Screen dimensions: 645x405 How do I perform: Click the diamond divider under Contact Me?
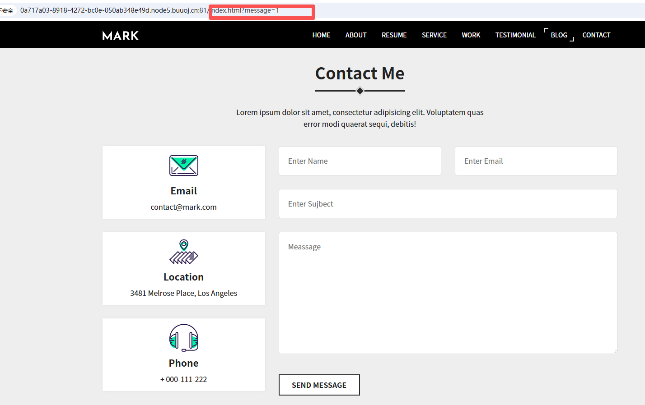click(360, 91)
